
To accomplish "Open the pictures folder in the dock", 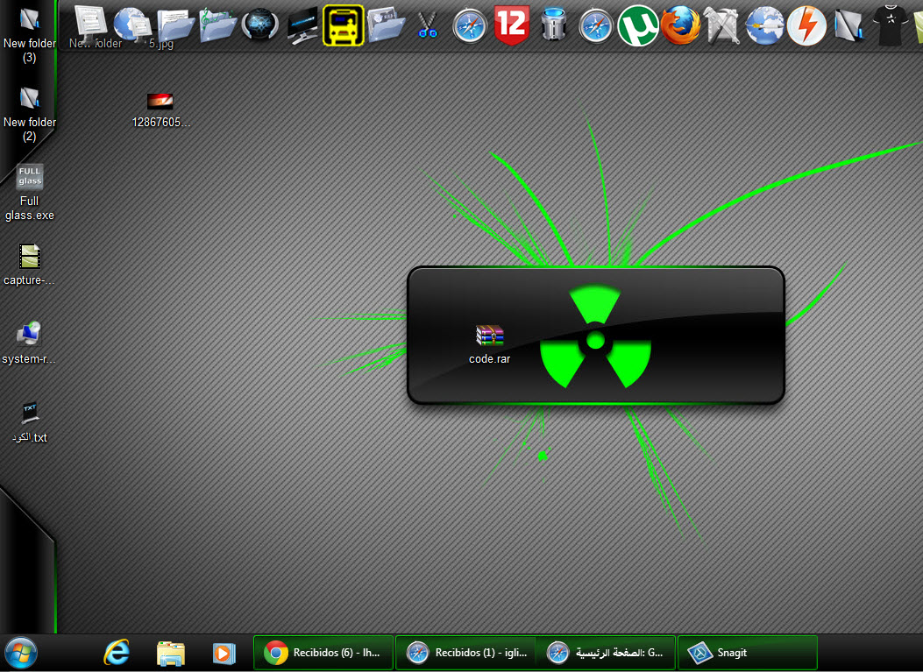I will click(386, 25).
